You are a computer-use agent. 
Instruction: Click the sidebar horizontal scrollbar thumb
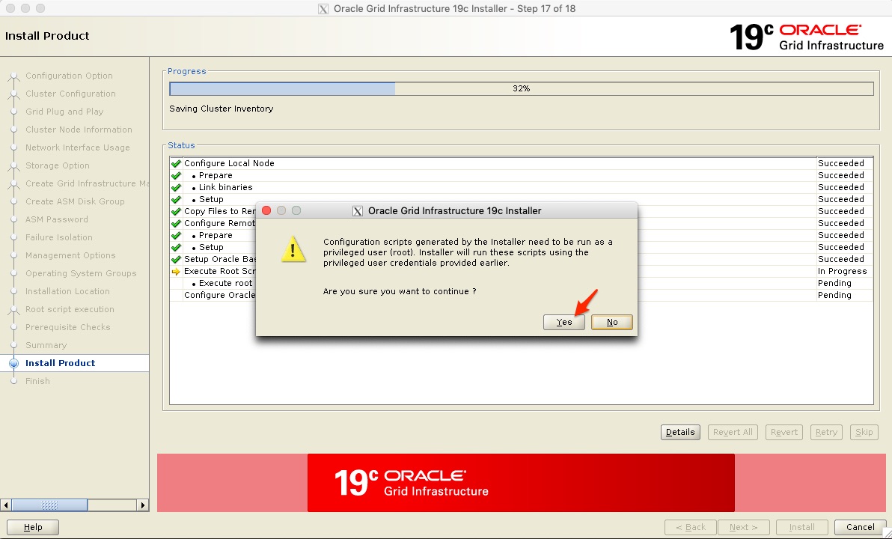pos(49,505)
